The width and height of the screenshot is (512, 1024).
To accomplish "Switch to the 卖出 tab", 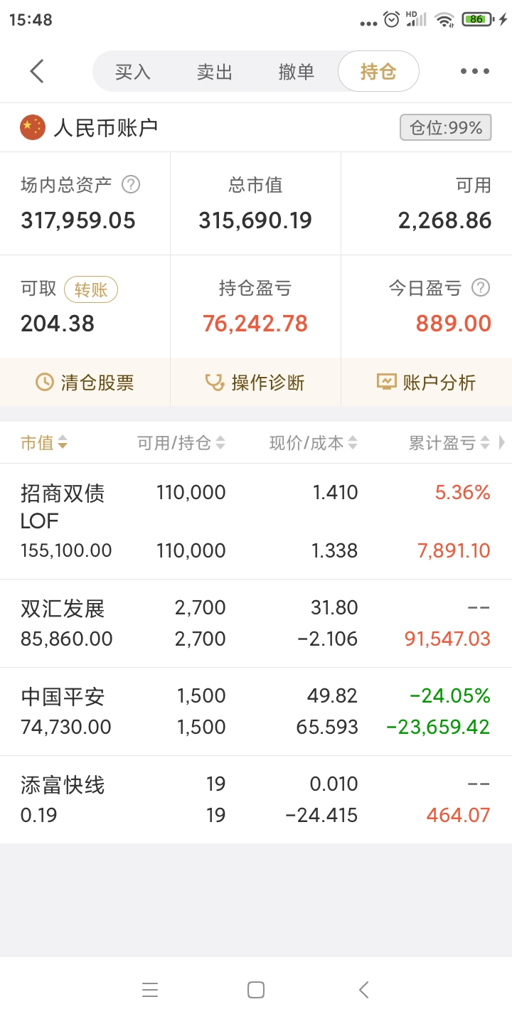I will pos(215,72).
